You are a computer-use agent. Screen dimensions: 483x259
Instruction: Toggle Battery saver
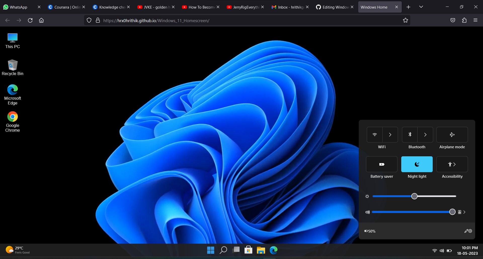click(382, 164)
